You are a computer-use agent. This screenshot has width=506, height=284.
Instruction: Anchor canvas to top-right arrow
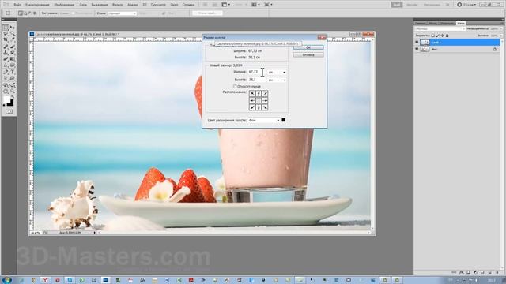pyautogui.click(x=265, y=94)
